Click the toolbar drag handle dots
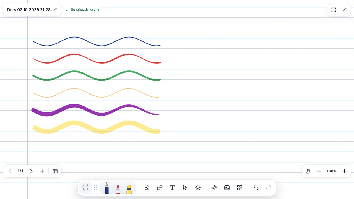The width and height of the screenshot is (354, 199). pyautogui.click(x=96, y=188)
